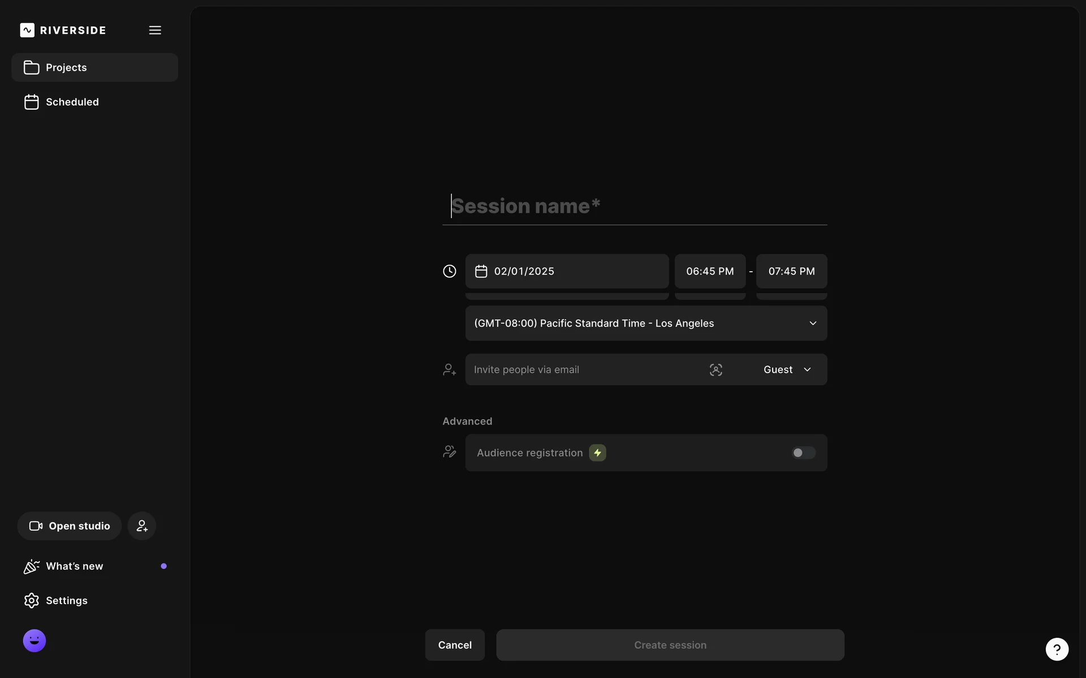Collapse sidebar with hamburger menu icon

[155, 30]
